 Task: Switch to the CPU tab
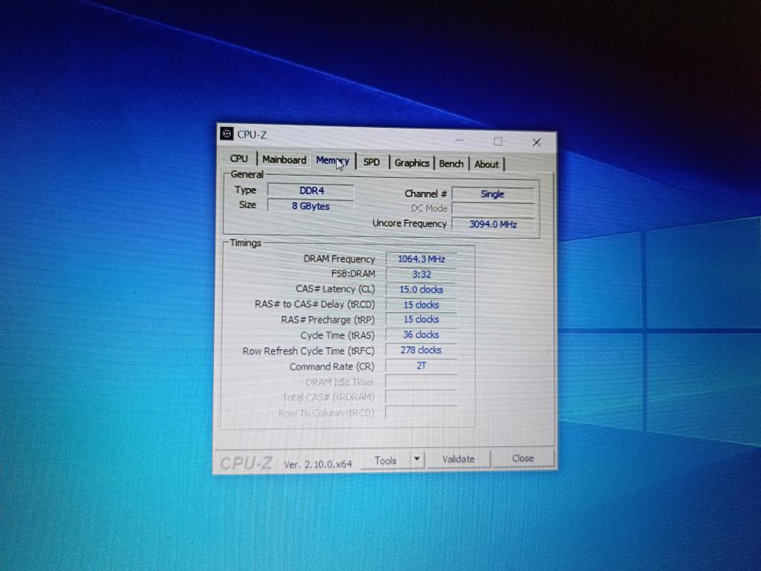point(239,159)
